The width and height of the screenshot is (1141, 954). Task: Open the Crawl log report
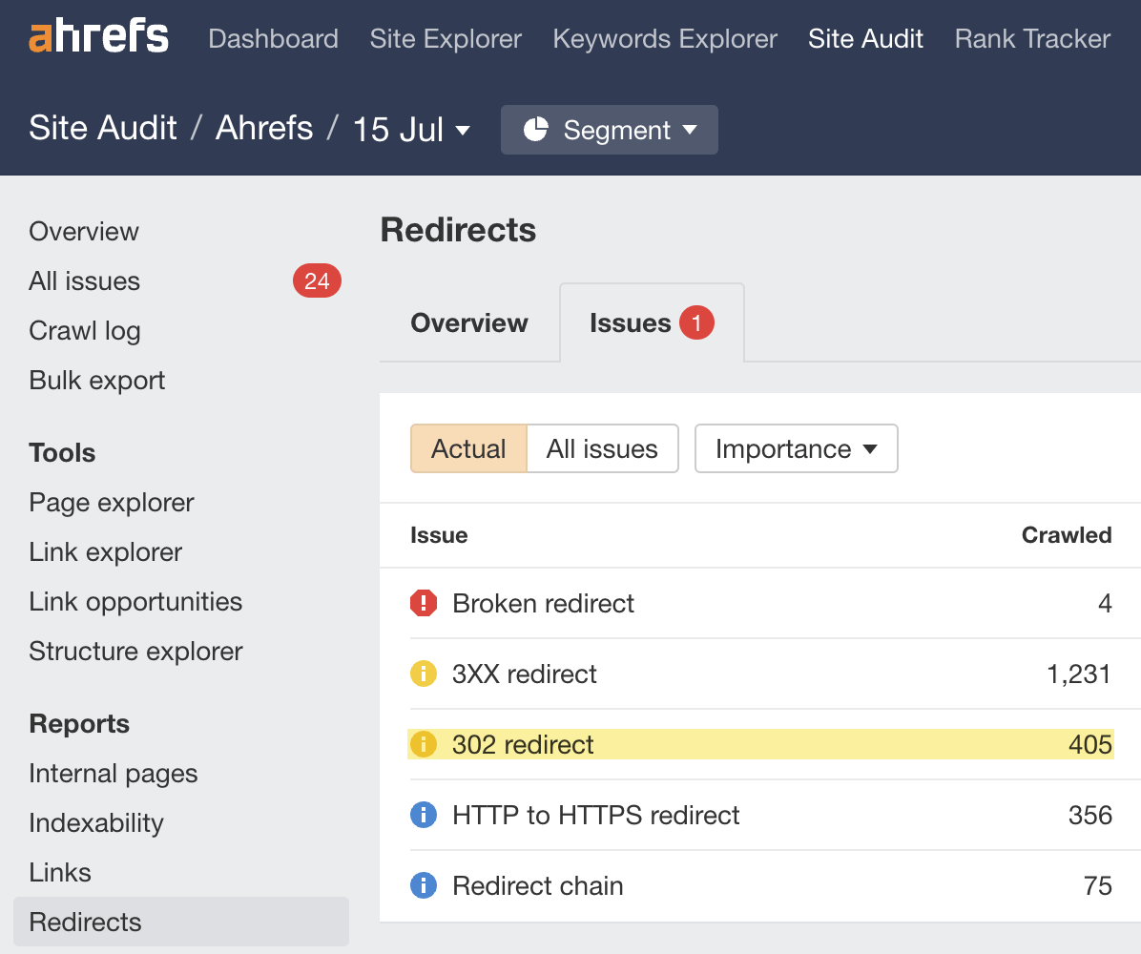(84, 330)
